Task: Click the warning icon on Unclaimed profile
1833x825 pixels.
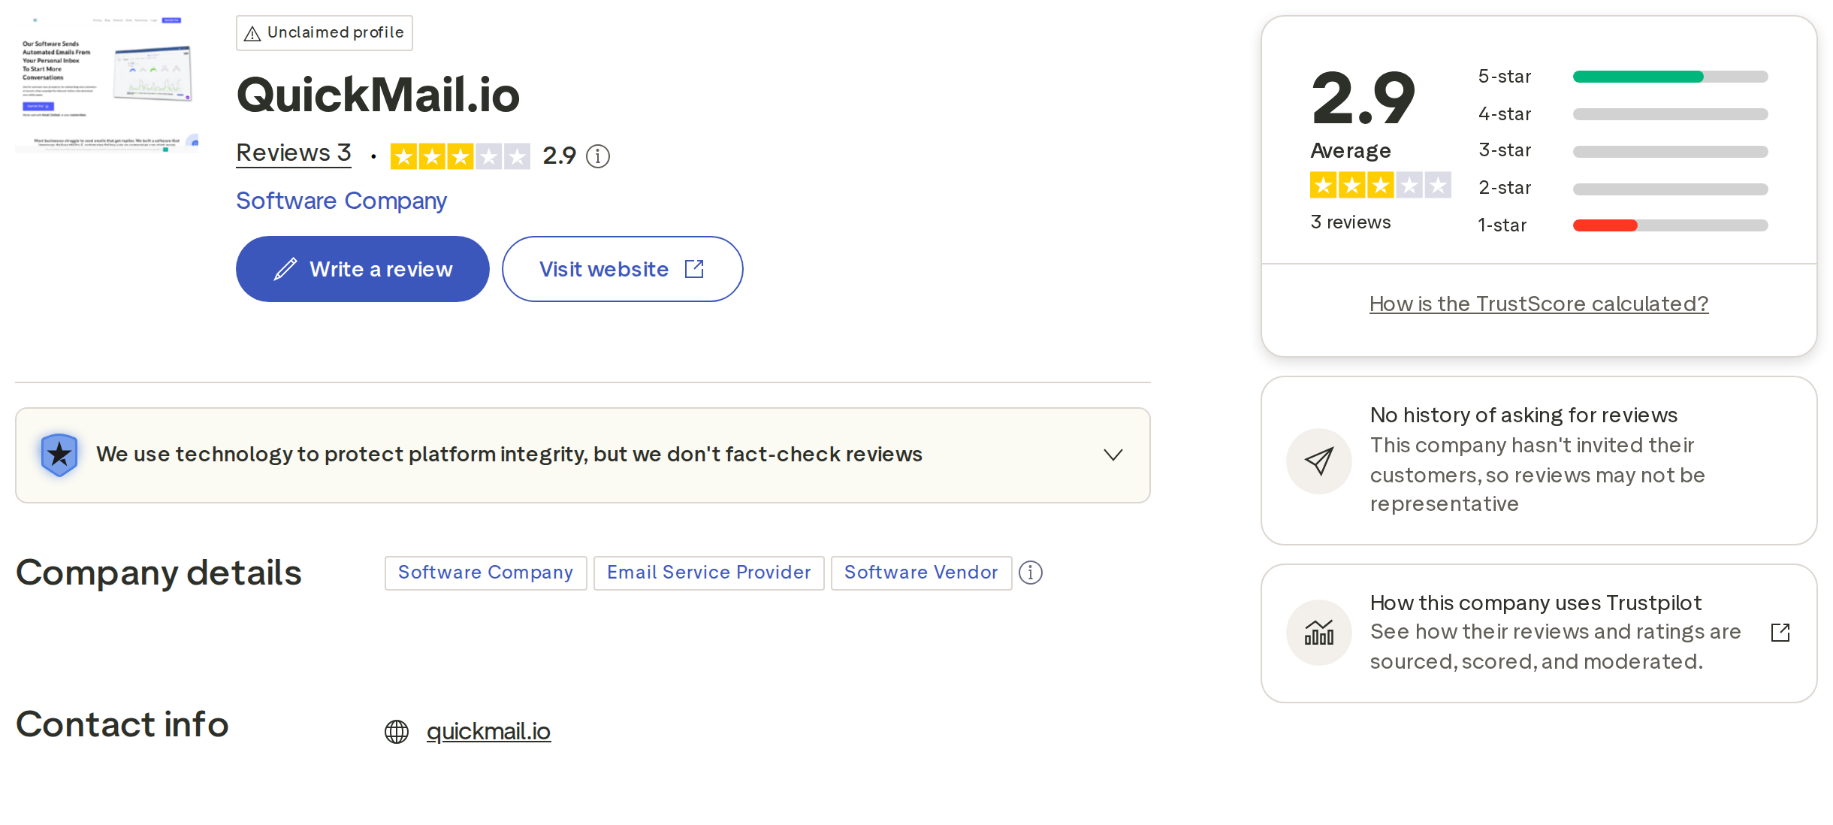Action: (x=252, y=34)
